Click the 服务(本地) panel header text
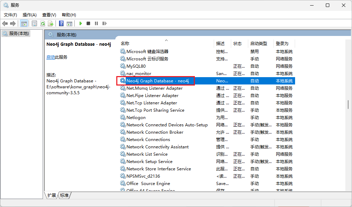The image size is (352, 207). click(x=66, y=35)
